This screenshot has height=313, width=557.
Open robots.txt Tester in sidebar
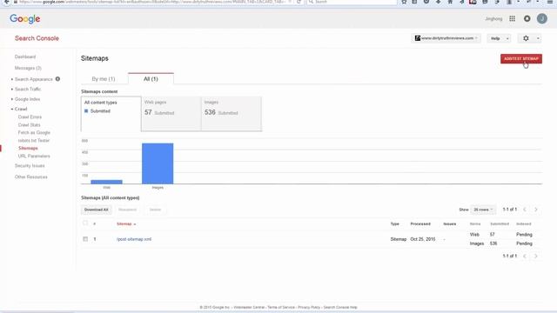(x=34, y=140)
